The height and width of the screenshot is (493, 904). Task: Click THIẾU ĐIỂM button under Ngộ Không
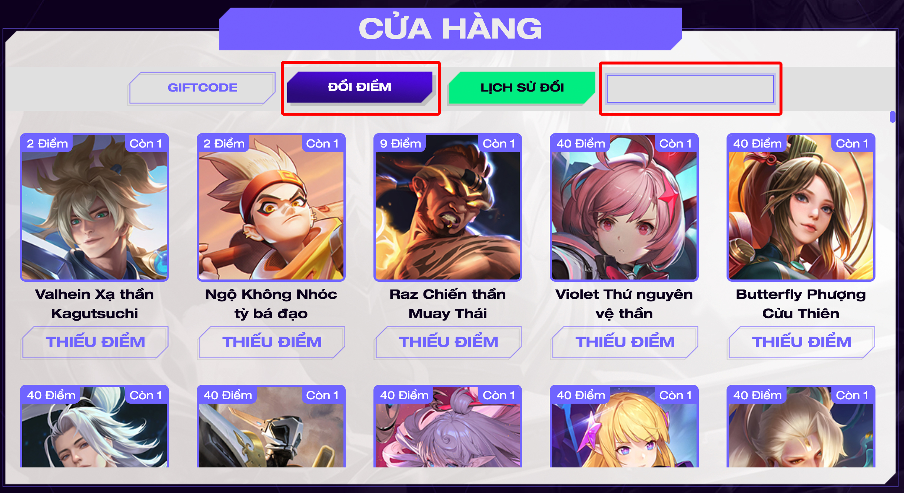click(x=272, y=342)
